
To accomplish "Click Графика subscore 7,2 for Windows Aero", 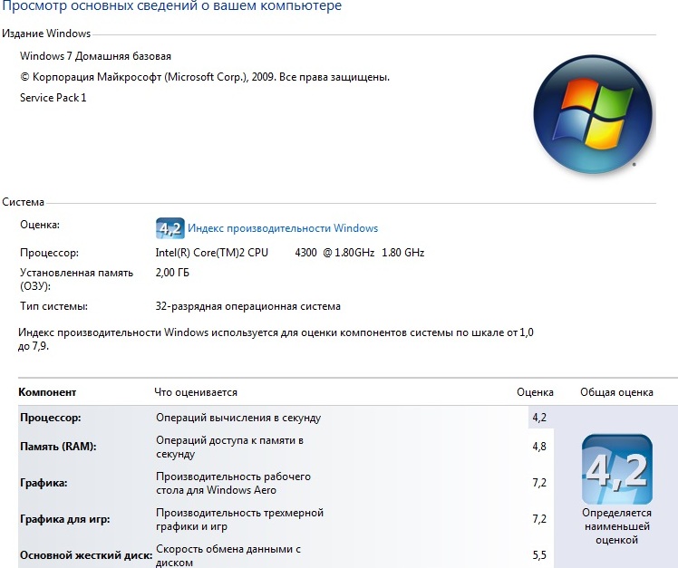I will [539, 483].
